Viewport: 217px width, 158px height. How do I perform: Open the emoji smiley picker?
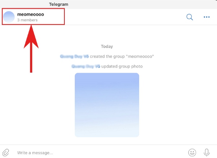tap(192, 153)
